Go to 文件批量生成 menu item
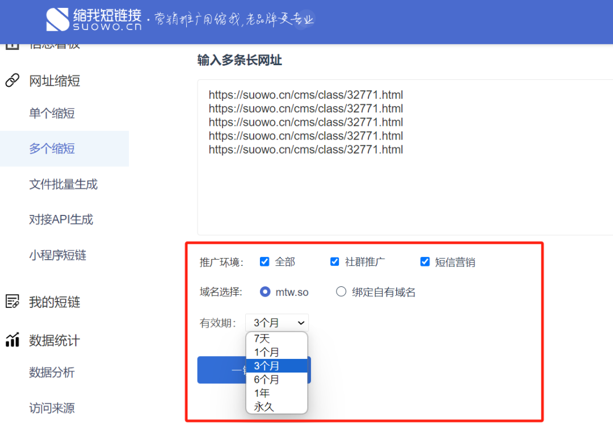The width and height of the screenshot is (613, 423). click(x=64, y=184)
